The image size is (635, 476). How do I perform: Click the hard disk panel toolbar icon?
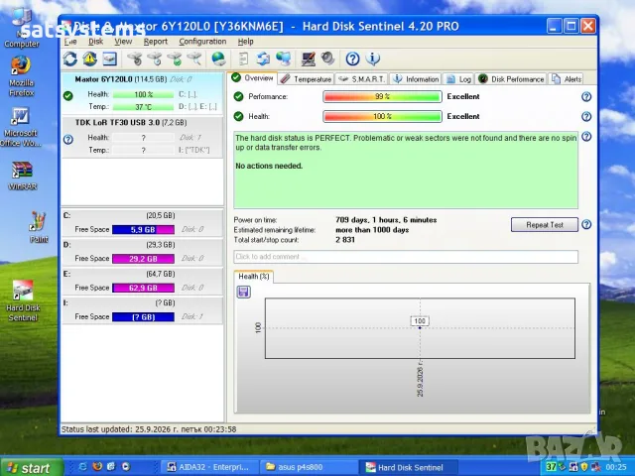pos(110,59)
